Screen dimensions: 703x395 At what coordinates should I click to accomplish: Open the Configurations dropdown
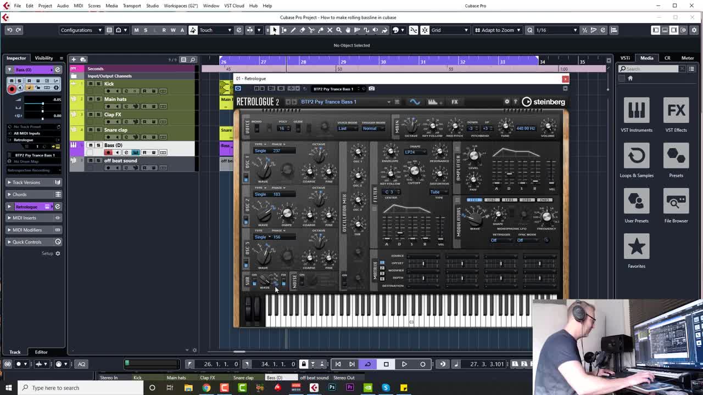point(81,30)
